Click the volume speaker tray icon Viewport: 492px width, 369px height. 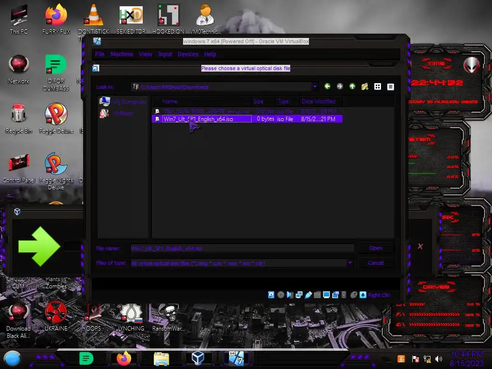(439, 358)
